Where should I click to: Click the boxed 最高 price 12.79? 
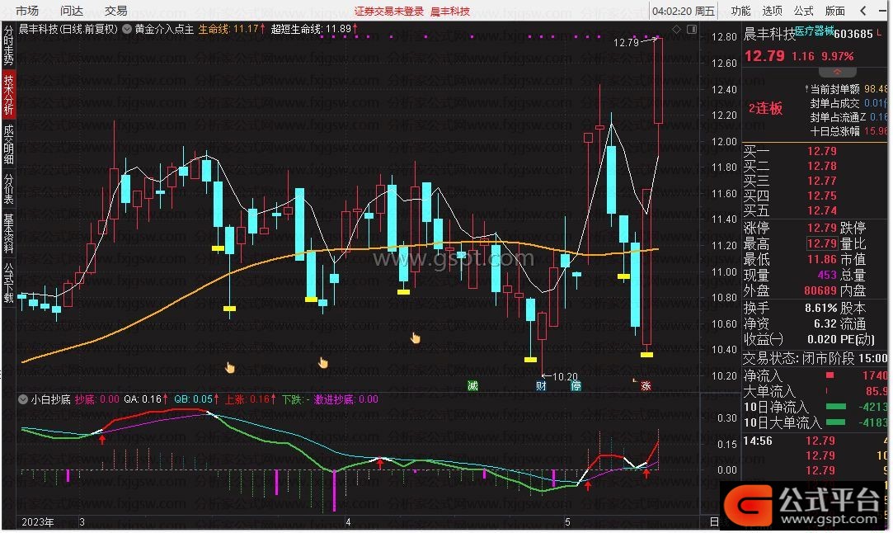pyautogui.click(x=822, y=244)
